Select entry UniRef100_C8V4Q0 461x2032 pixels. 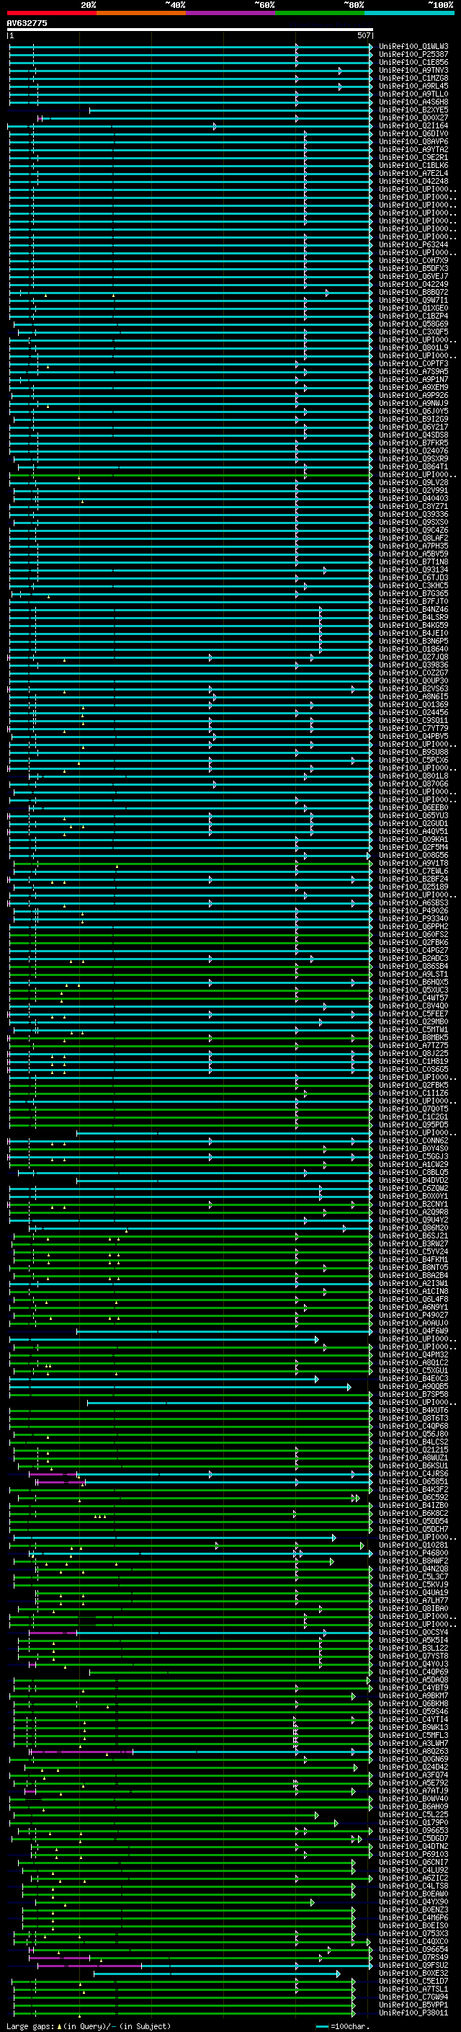coord(413,1006)
